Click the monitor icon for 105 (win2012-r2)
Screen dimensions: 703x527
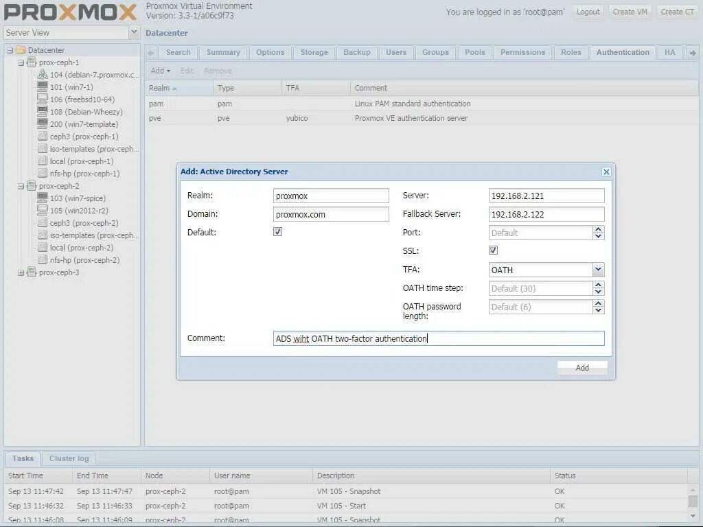point(43,210)
